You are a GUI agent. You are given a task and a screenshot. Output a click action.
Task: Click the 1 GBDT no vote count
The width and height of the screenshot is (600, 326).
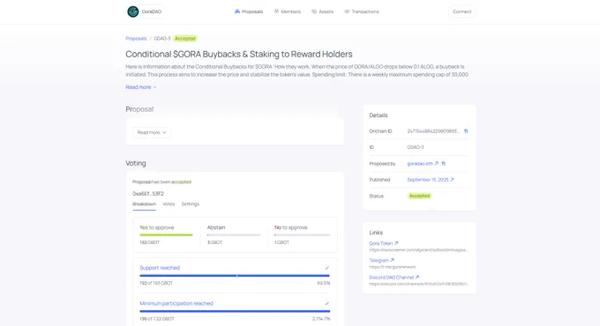click(x=281, y=242)
